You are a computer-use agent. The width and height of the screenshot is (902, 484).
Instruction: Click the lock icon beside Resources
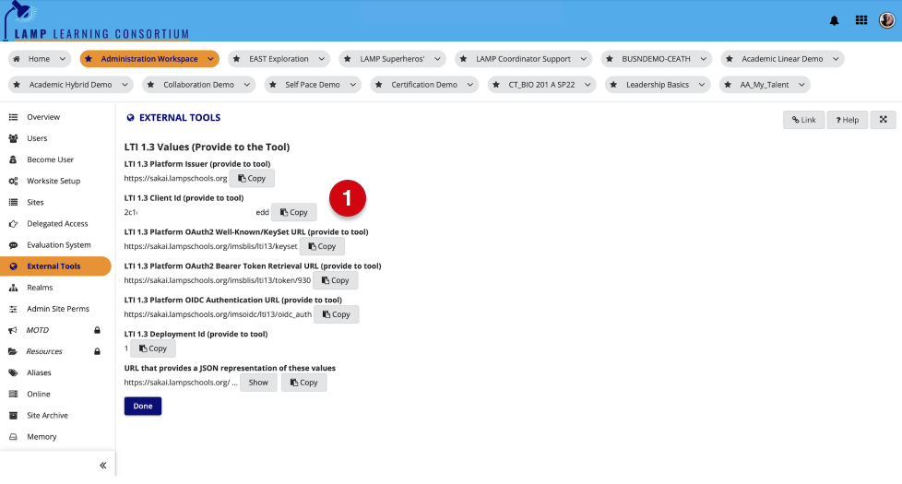97,351
